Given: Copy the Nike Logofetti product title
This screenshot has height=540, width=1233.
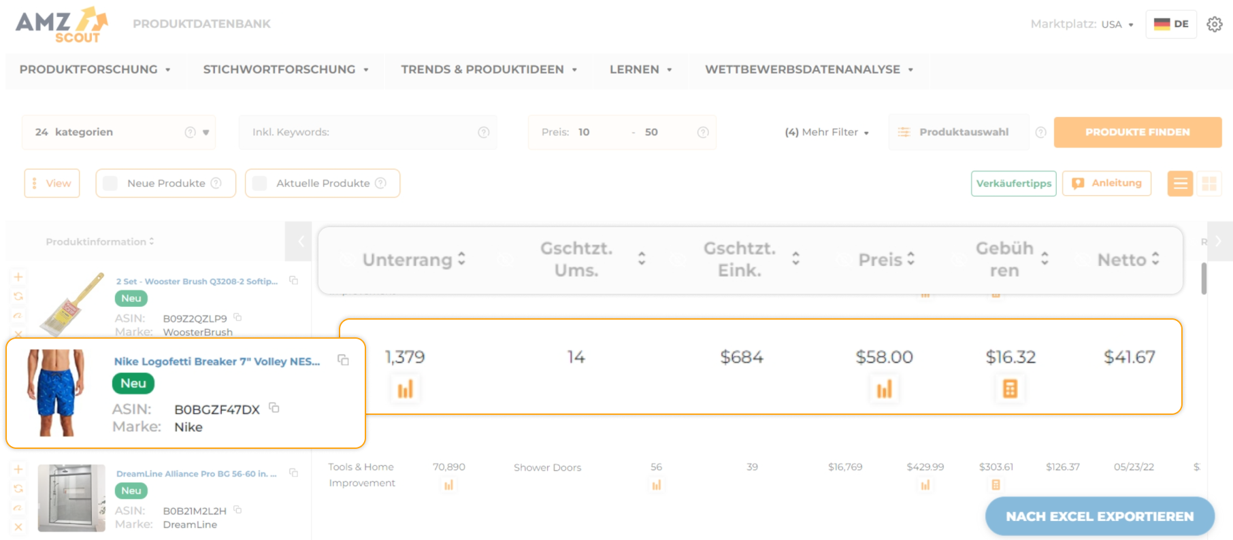Looking at the screenshot, I should click(343, 360).
